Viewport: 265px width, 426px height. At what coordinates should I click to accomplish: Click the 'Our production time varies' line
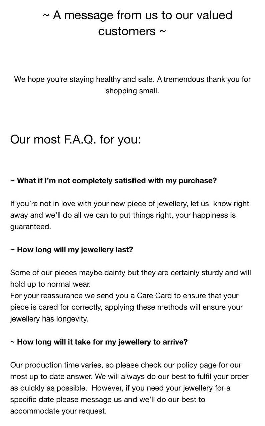tap(126, 365)
